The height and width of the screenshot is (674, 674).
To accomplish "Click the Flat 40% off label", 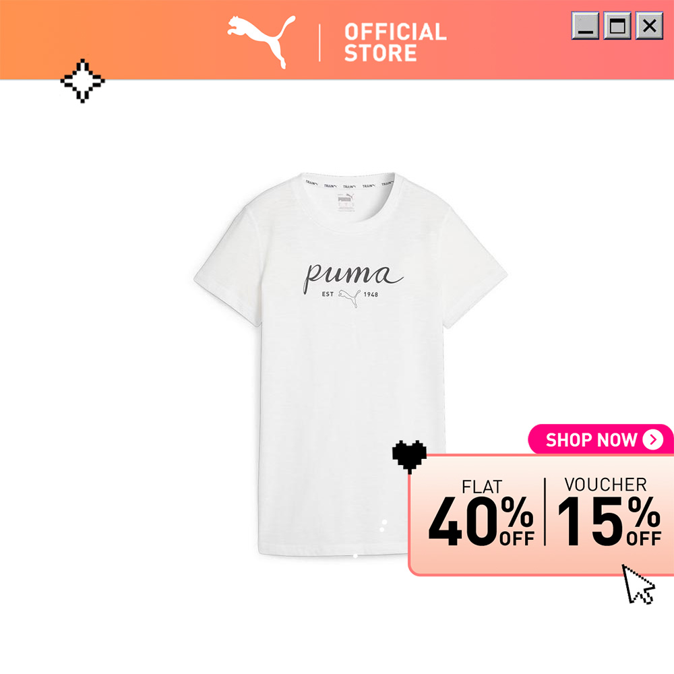I will [x=481, y=513].
